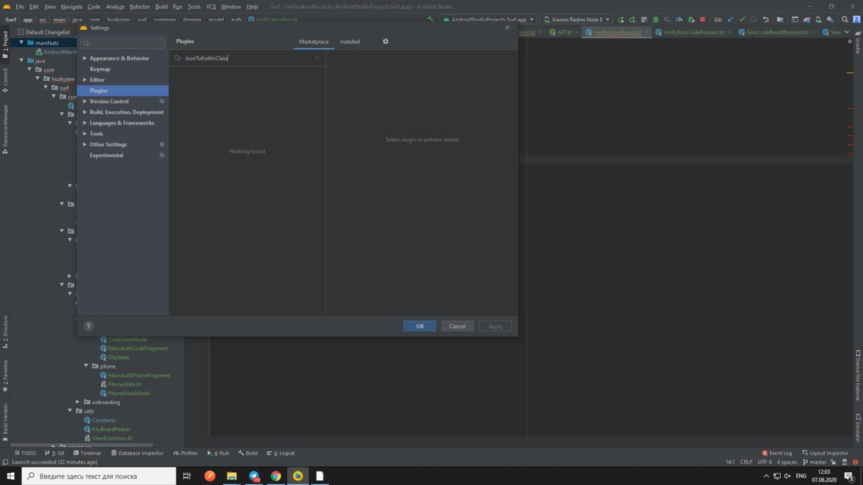Open the VCS menu

pos(211,6)
